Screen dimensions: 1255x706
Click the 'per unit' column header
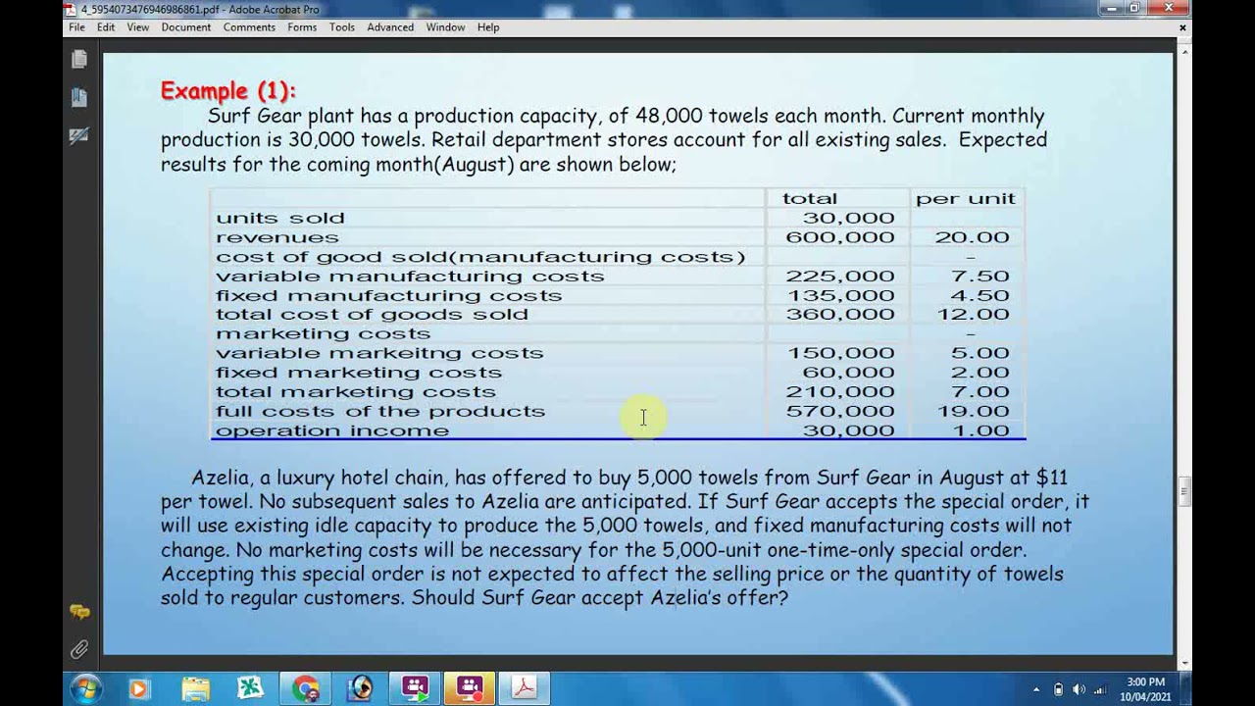(966, 199)
